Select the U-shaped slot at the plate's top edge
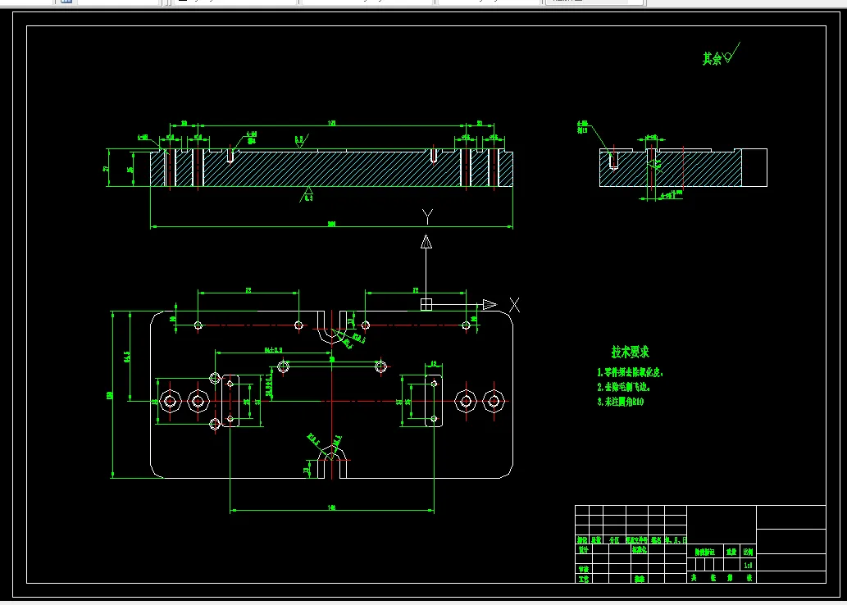 [332, 327]
